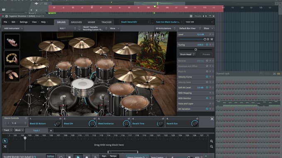Mute the instrument with M button
The width and height of the screenshot is (282, 158).
[x=211, y=39]
